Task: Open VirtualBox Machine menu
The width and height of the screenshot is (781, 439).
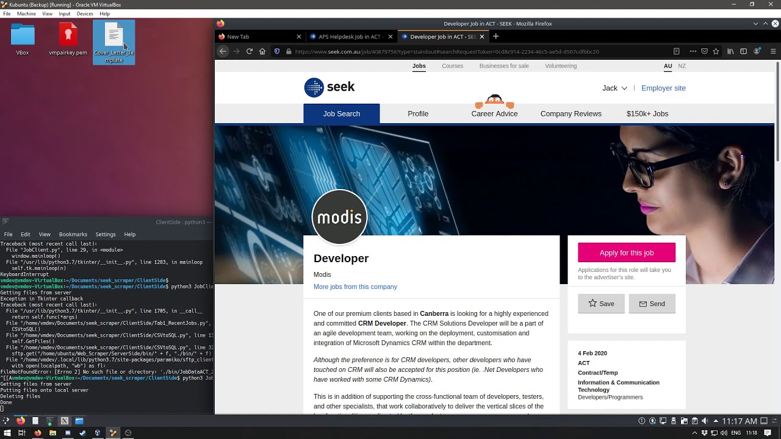Action: tap(26, 13)
